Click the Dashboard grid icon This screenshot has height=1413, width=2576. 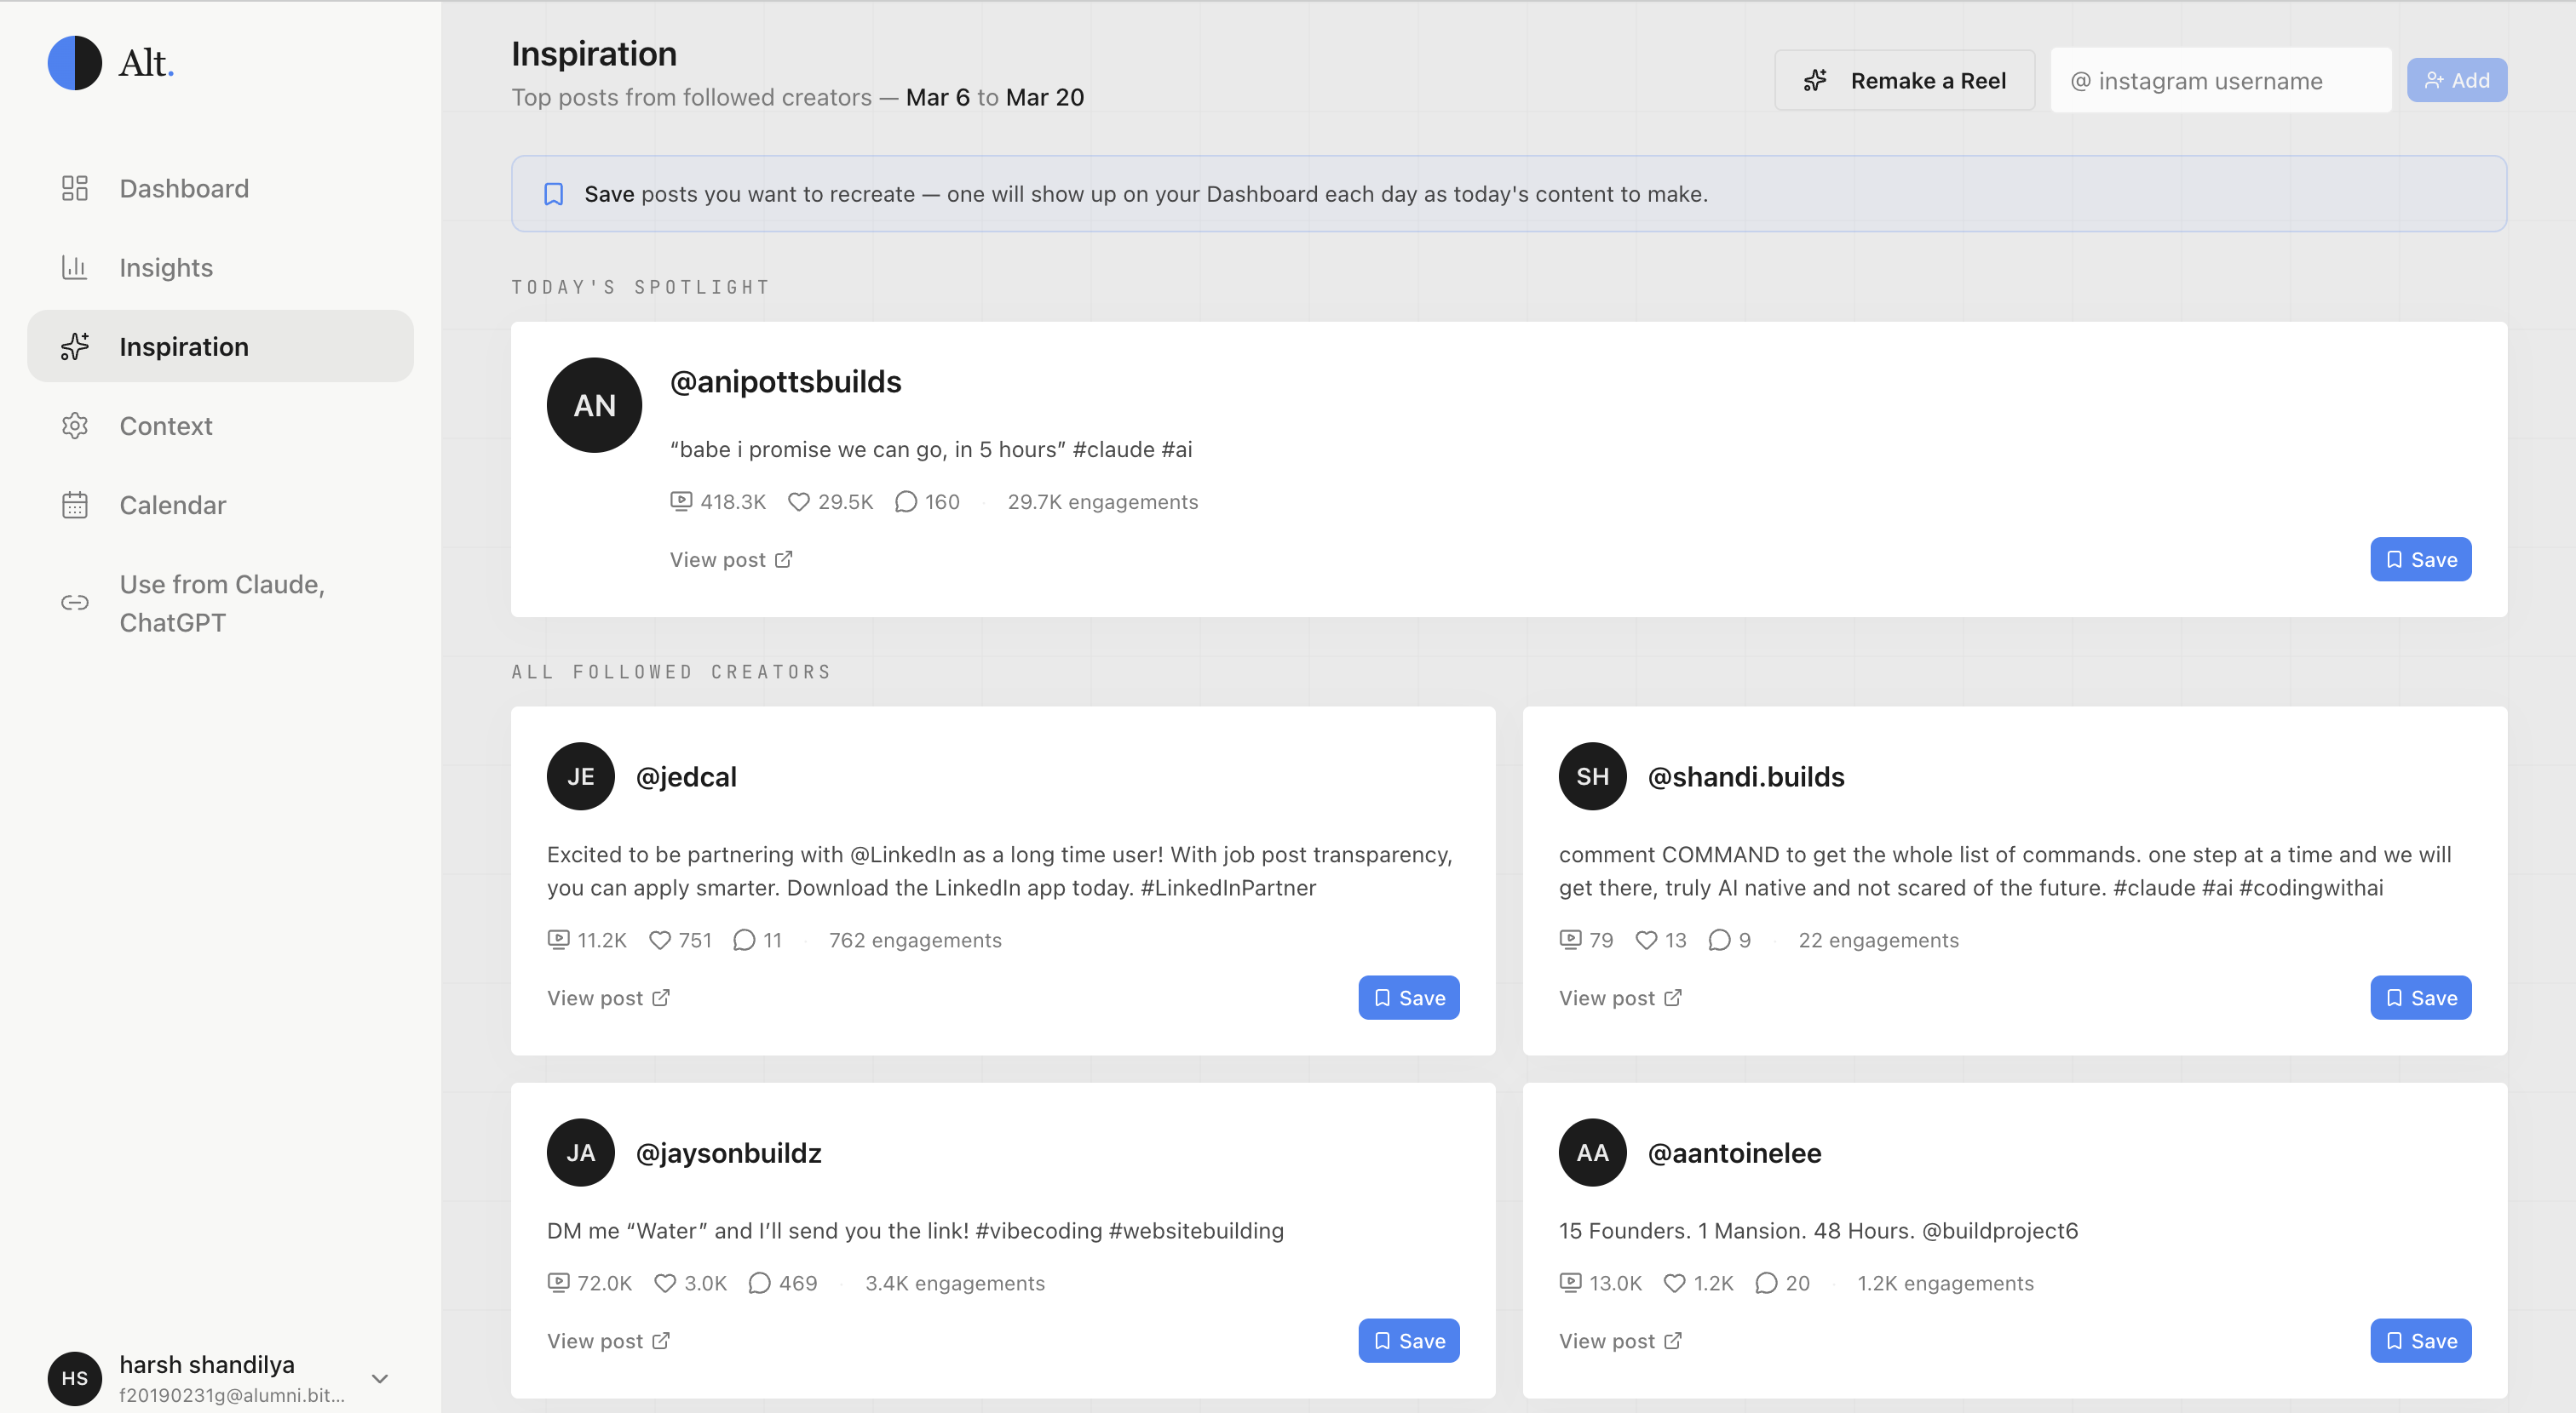[75, 188]
